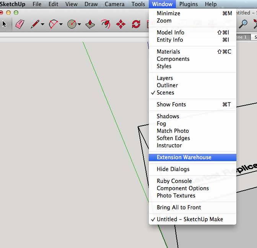Open Extension Warehouse
The width and height of the screenshot is (257, 248).
click(x=192, y=157)
